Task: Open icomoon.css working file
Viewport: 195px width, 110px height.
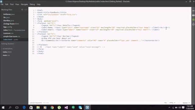Action: coord(8,33)
